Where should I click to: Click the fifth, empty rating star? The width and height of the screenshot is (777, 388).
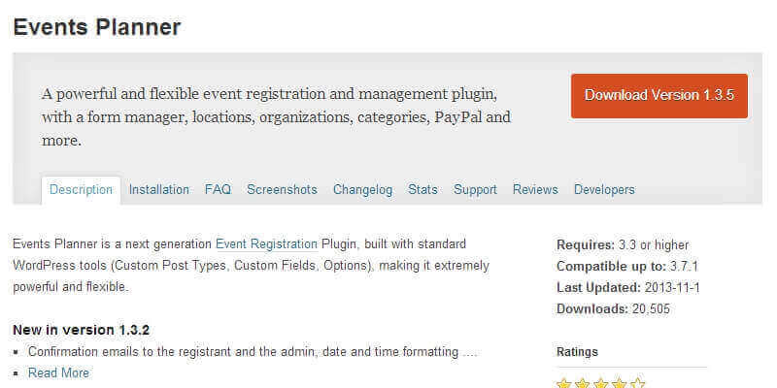[637, 384]
